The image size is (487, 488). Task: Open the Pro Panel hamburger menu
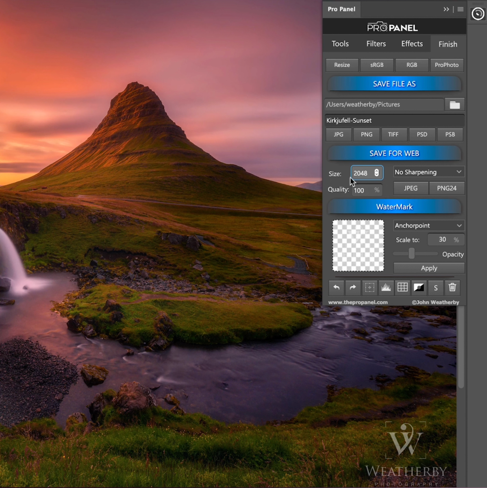[x=460, y=9]
